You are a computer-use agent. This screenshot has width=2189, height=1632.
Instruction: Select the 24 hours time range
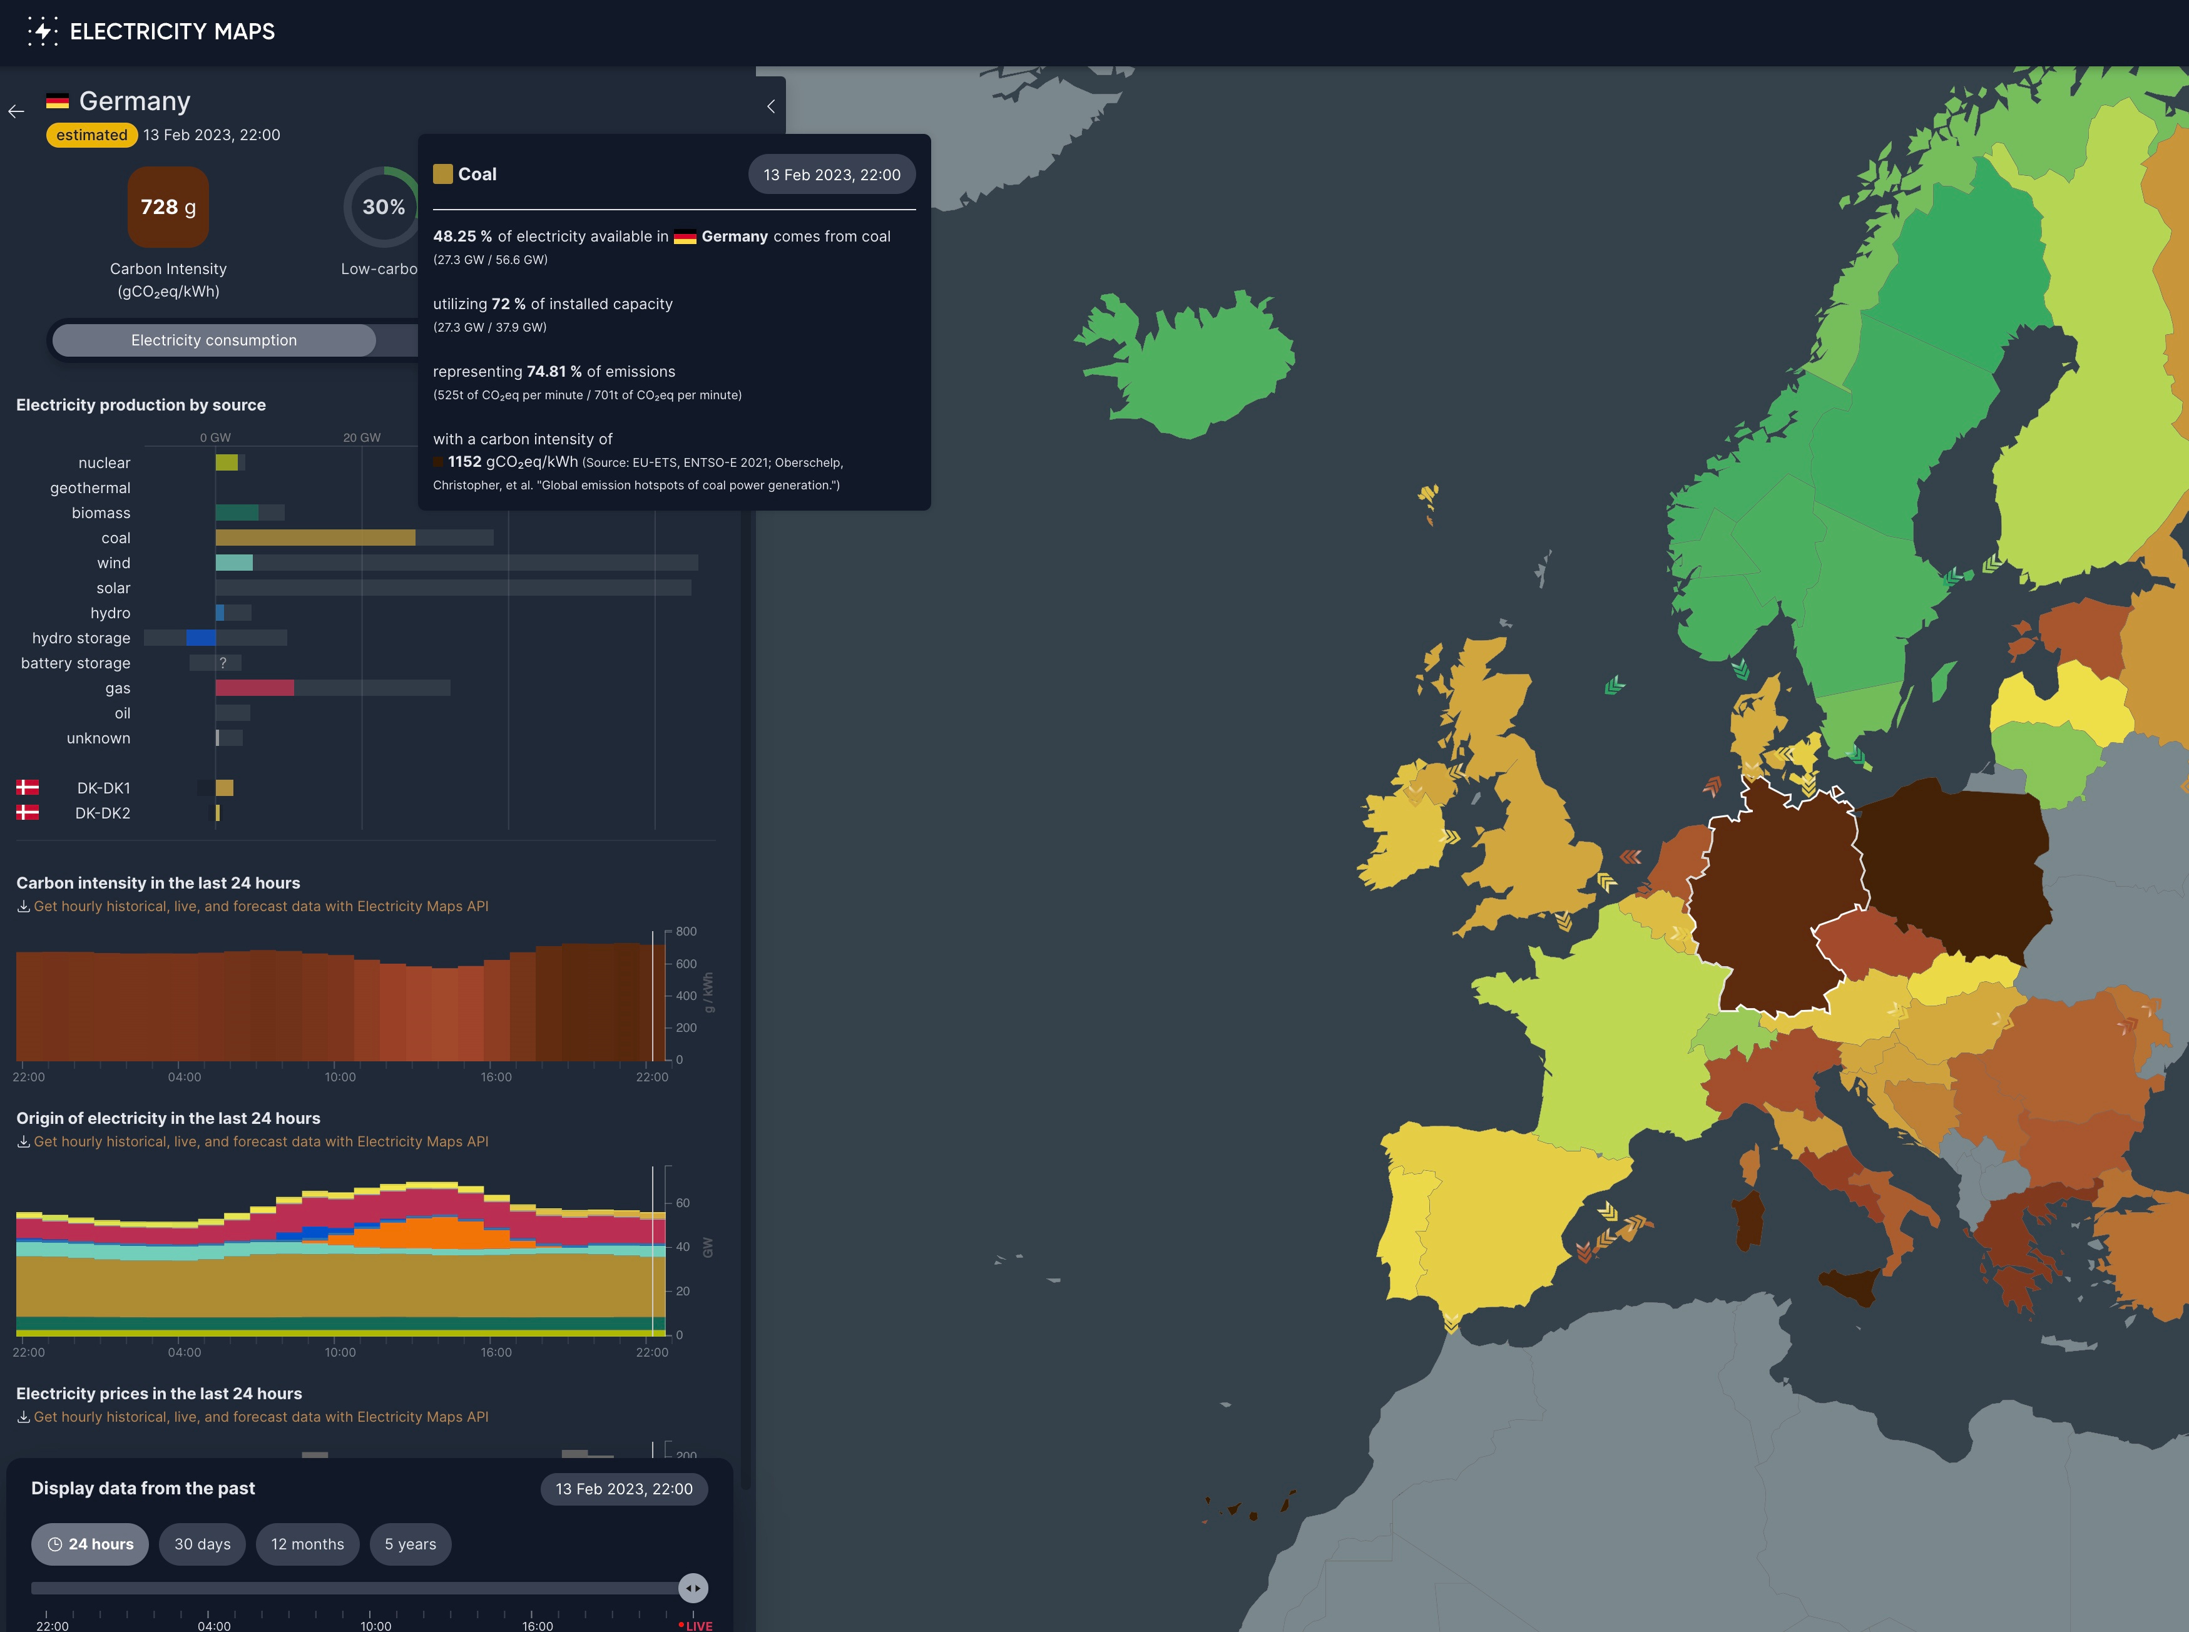(x=90, y=1544)
